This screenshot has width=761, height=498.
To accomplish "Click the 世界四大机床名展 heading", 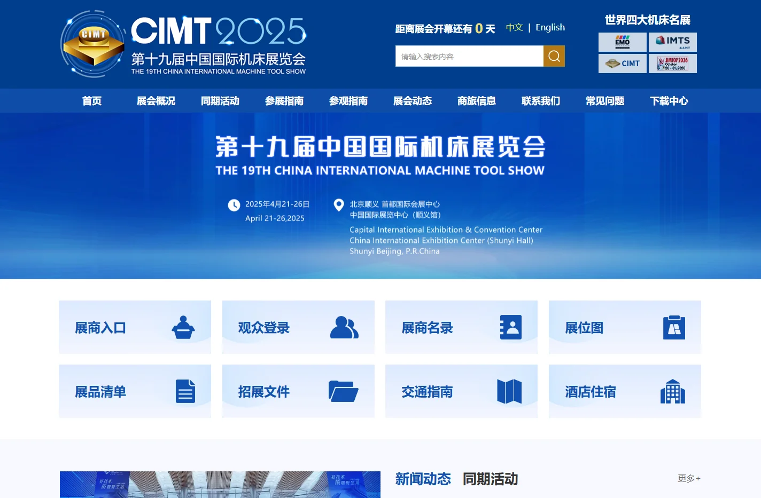I will [648, 20].
